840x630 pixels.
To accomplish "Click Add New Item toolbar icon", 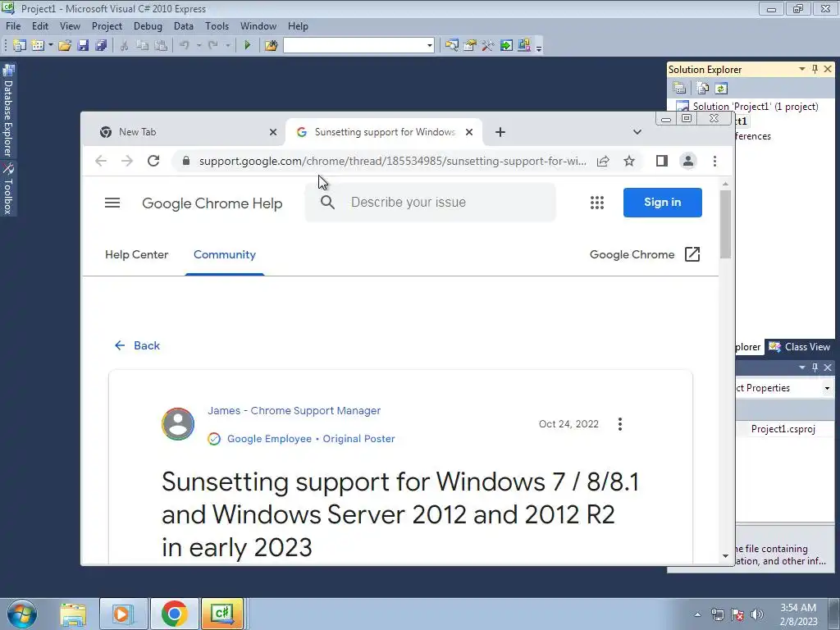I will pos(38,46).
